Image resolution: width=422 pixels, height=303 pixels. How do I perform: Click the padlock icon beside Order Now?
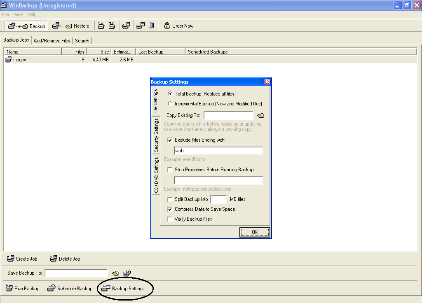pyautogui.click(x=167, y=26)
